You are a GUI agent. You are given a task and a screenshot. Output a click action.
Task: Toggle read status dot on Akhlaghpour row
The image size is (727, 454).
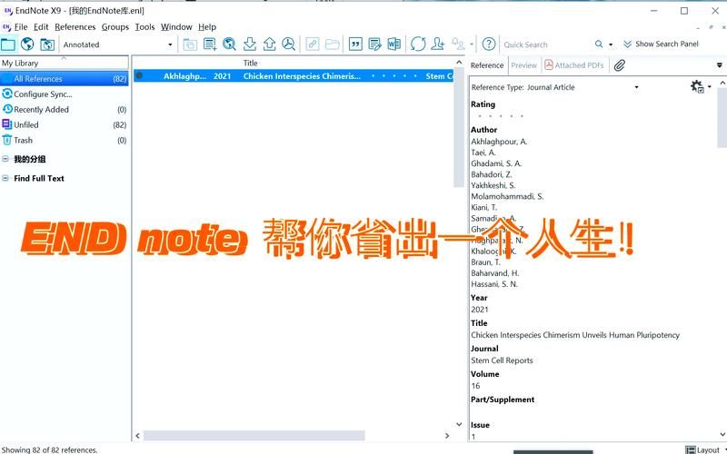(x=140, y=75)
